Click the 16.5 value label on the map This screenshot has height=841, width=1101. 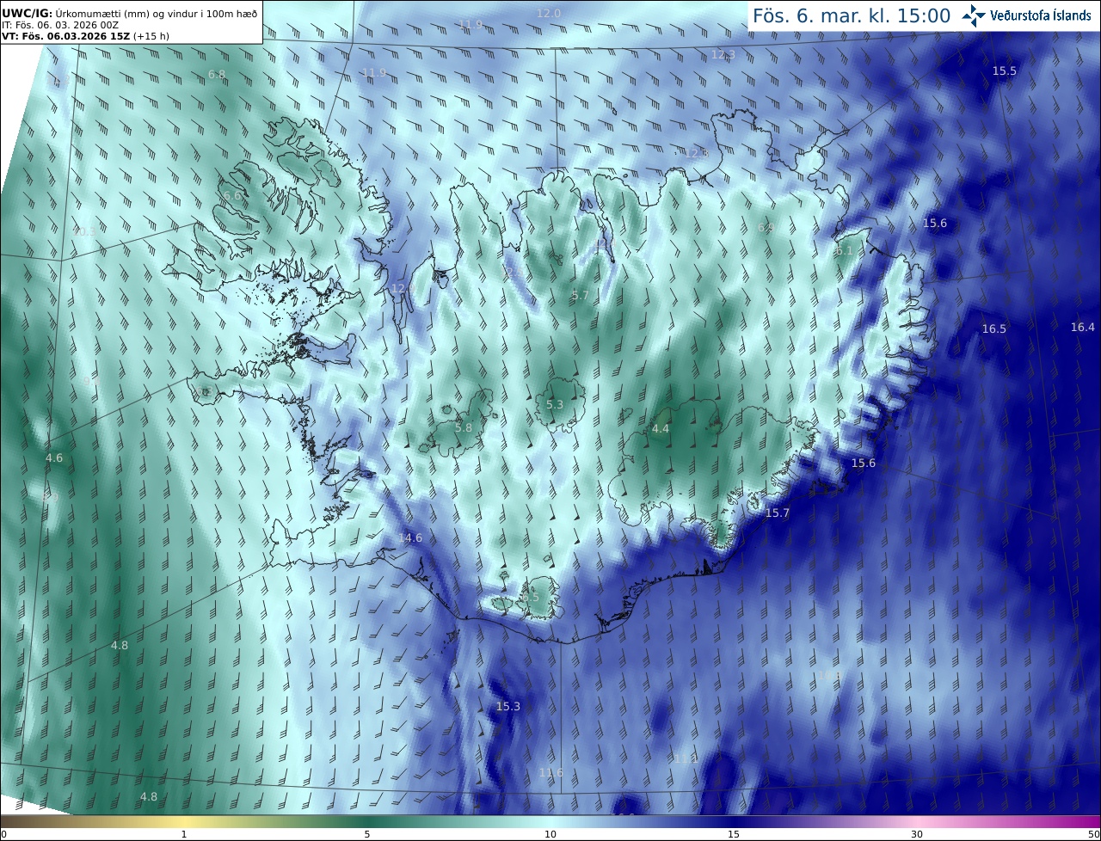[x=994, y=328]
